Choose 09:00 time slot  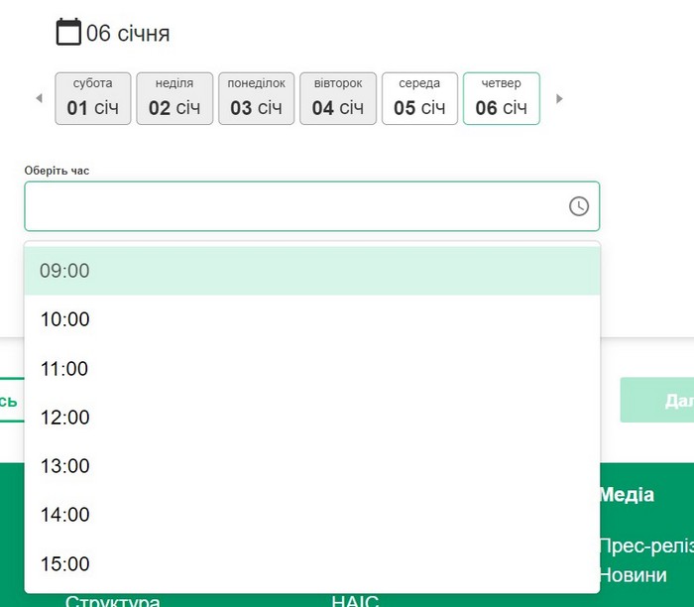[x=311, y=271]
